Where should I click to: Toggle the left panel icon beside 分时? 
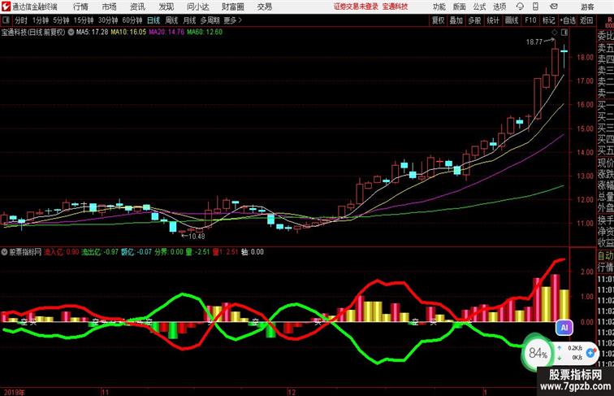pos(6,20)
